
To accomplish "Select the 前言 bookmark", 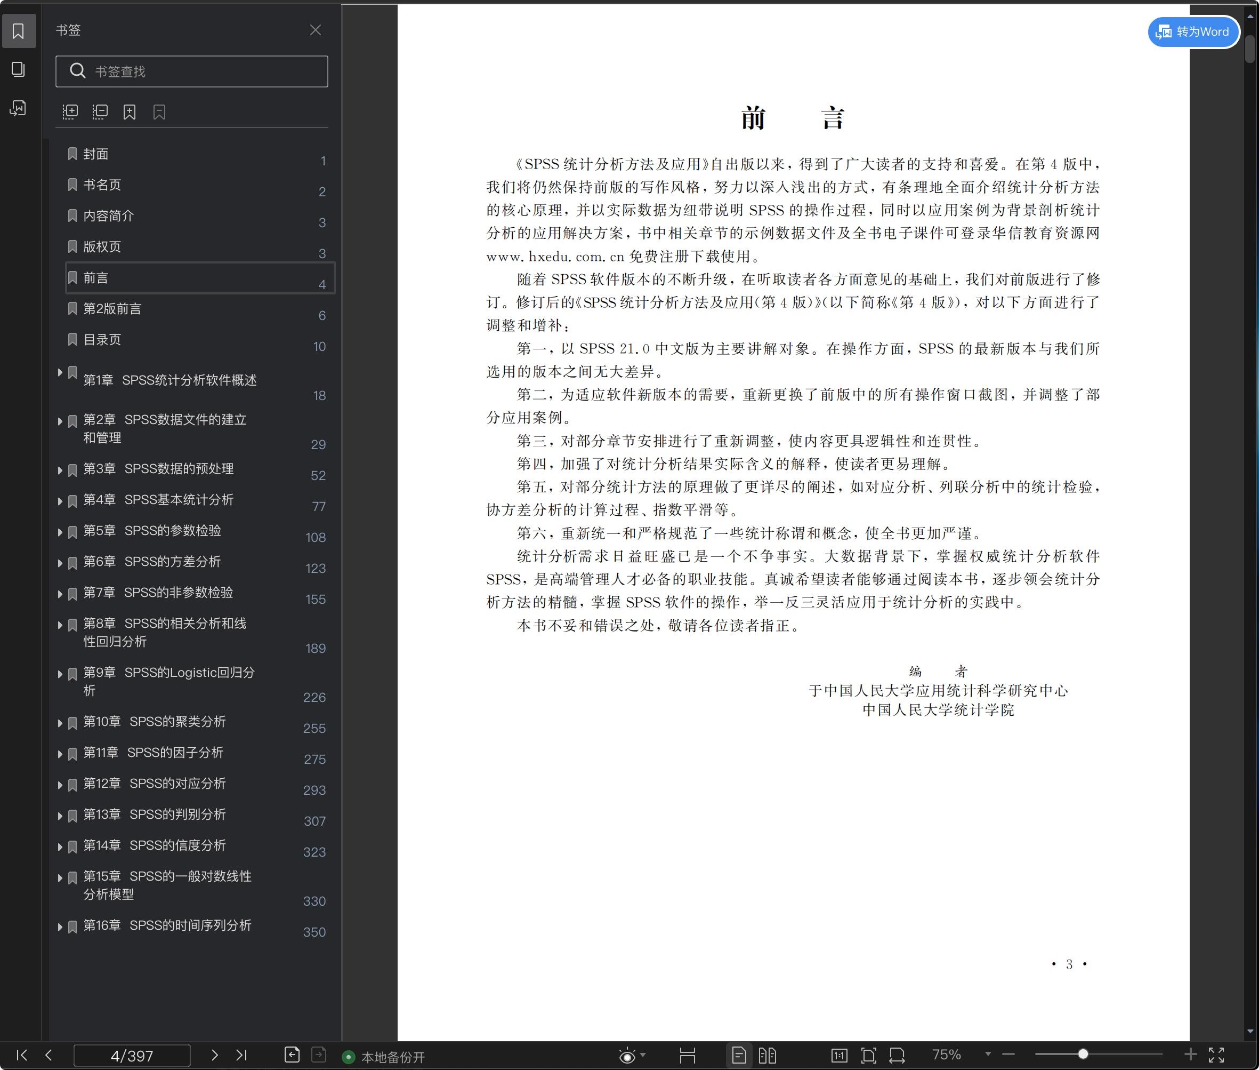I will click(200, 278).
